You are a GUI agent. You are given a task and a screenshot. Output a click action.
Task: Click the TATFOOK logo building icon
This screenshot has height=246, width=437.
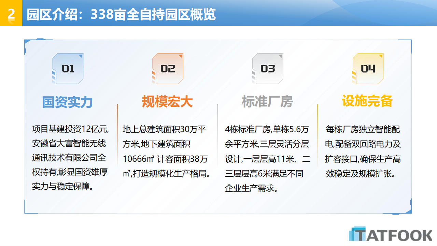pos(356,234)
